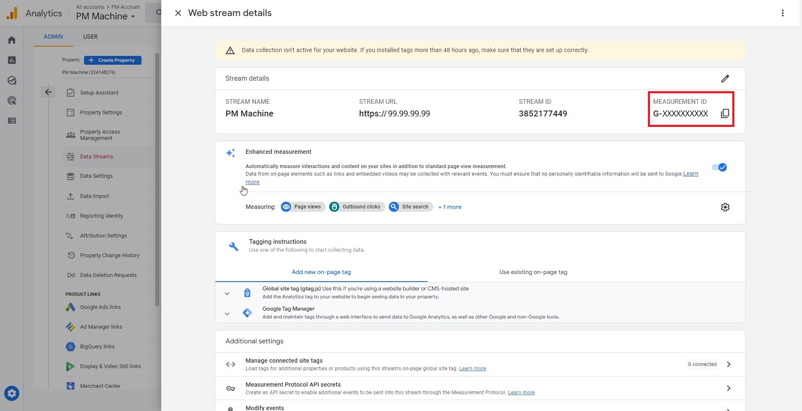The image size is (802, 411).
Task: Click the Outbound clicks chip
Action: 357,207
